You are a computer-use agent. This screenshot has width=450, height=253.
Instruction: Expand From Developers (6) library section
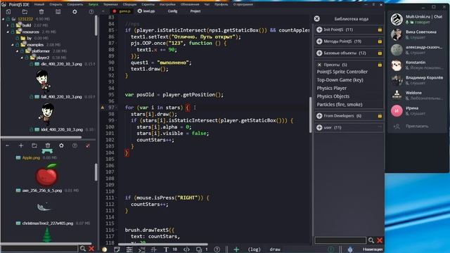(x=319, y=116)
